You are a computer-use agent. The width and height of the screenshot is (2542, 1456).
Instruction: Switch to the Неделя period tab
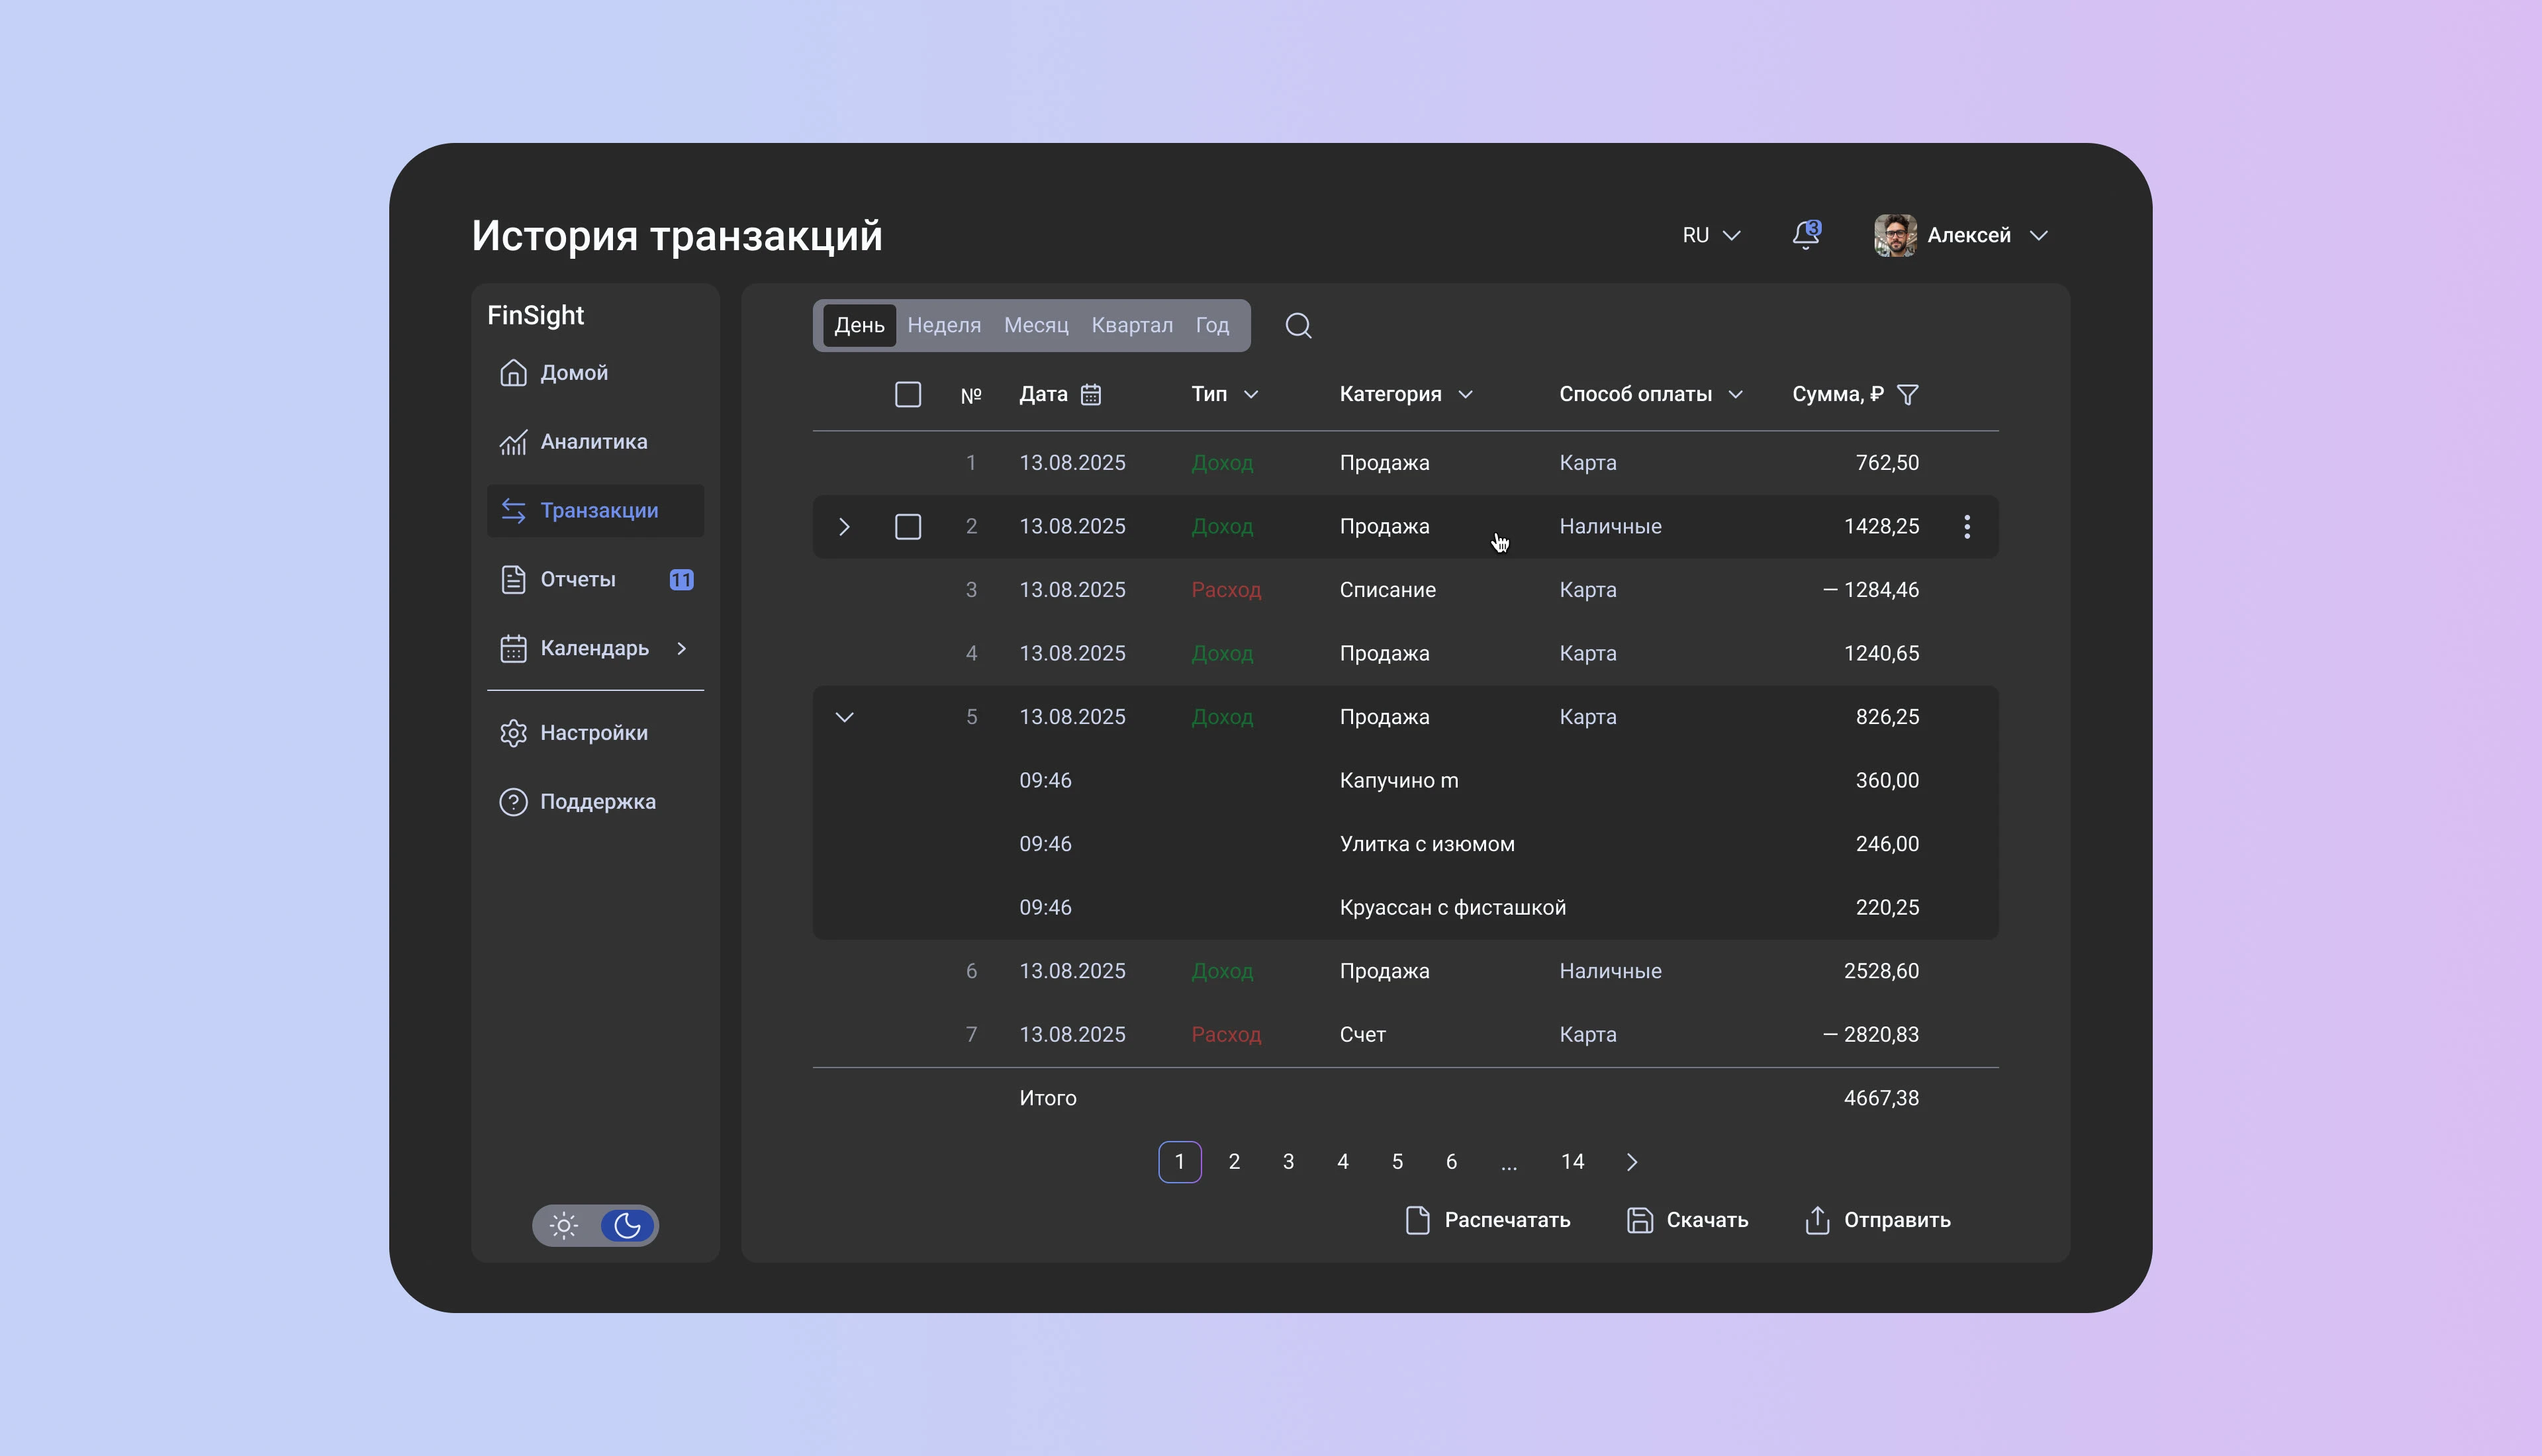click(943, 326)
